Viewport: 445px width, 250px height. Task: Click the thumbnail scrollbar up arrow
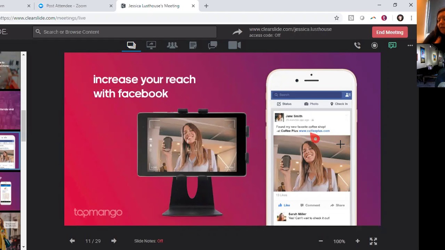click(x=24, y=55)
